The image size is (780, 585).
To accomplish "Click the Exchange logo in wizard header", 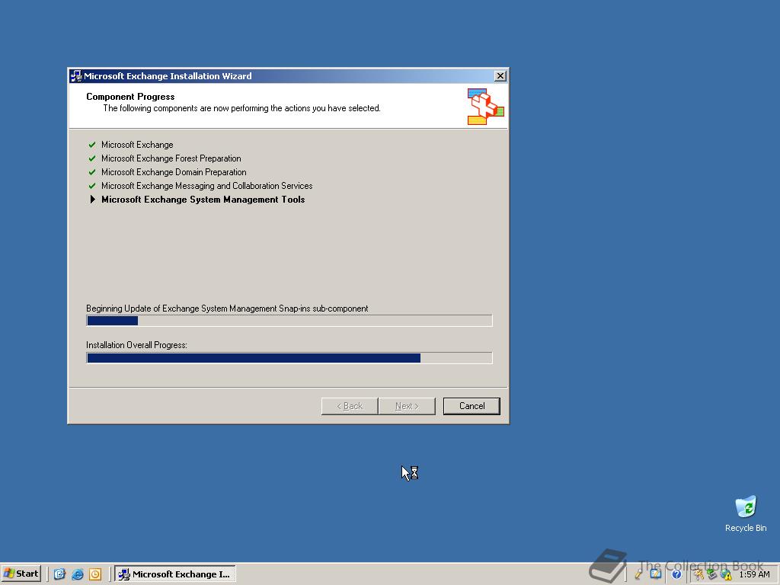I will pyautogui.click(x=485, y=107).
